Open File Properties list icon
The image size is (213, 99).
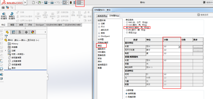coord(75,2)
